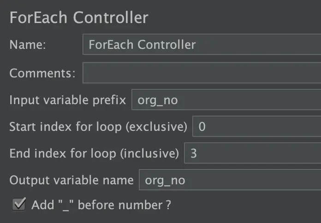Click the "Start index for loop (exclusive)" label

(98, 127)
